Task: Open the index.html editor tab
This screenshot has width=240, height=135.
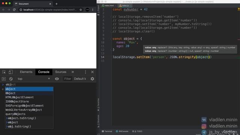Action: pyautogui.click(x=109, y=6)
